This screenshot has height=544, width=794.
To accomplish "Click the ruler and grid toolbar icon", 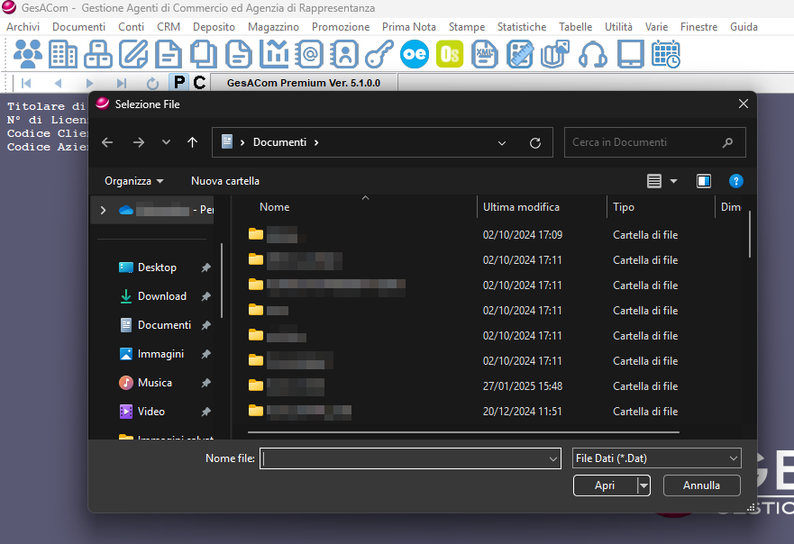I will pyautogui.click(x=520, y=54).
